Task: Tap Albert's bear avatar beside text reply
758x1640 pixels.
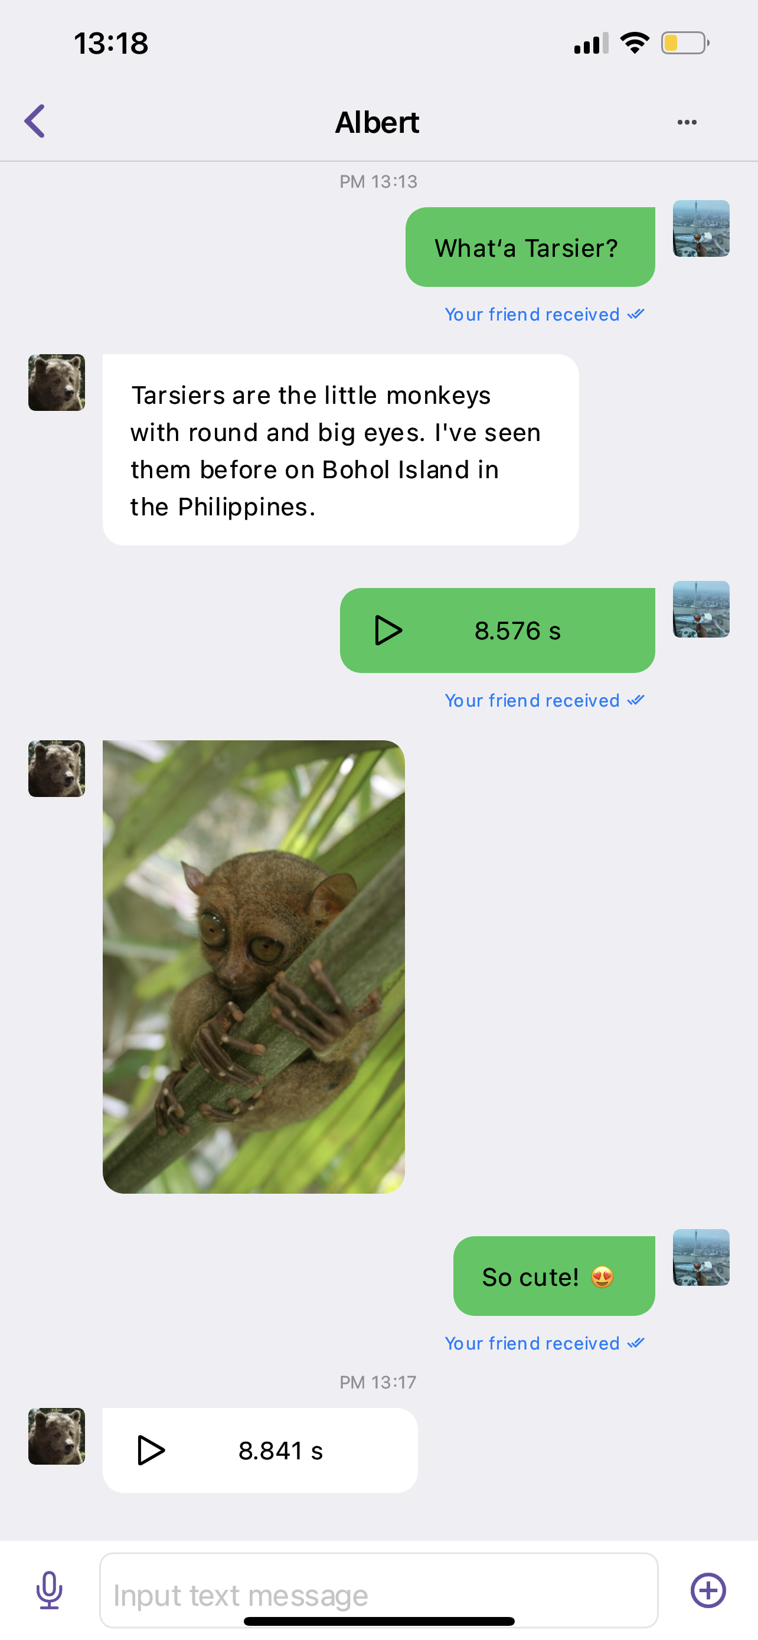Action: (57, 383)
